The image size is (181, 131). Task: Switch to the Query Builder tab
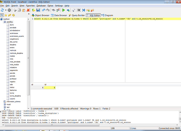(76, 15)
